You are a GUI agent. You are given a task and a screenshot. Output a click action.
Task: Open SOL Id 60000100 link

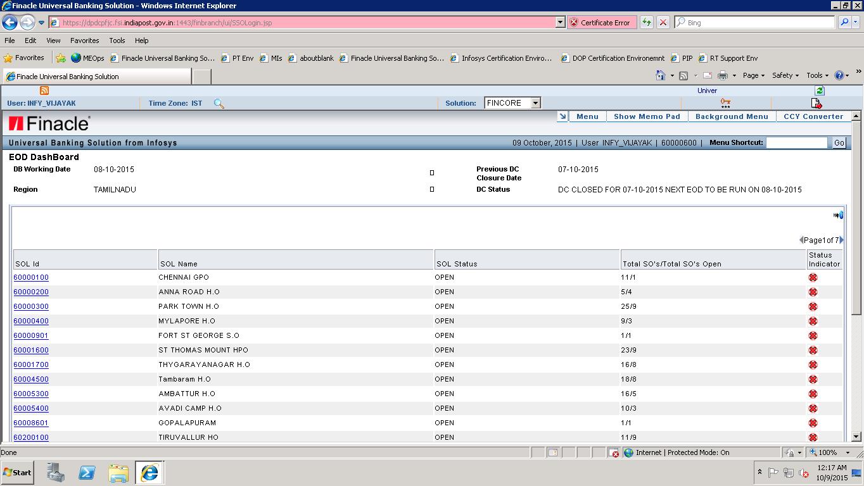[31, 277]
